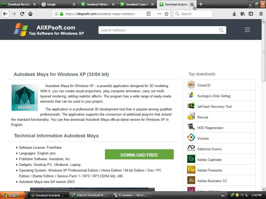Open the Recuva link
The height and width of the screenshot is (199, 266).
point(202,117)
